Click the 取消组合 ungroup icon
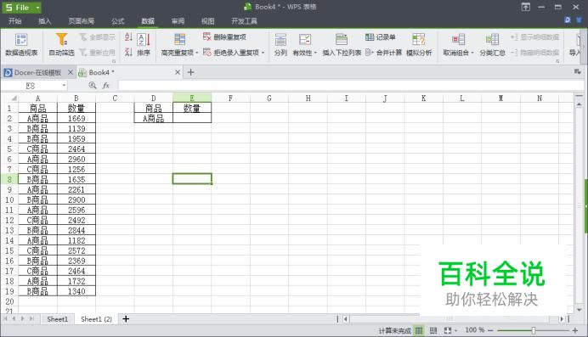Screen dimensions: 588x337 [x=458, y=40]
